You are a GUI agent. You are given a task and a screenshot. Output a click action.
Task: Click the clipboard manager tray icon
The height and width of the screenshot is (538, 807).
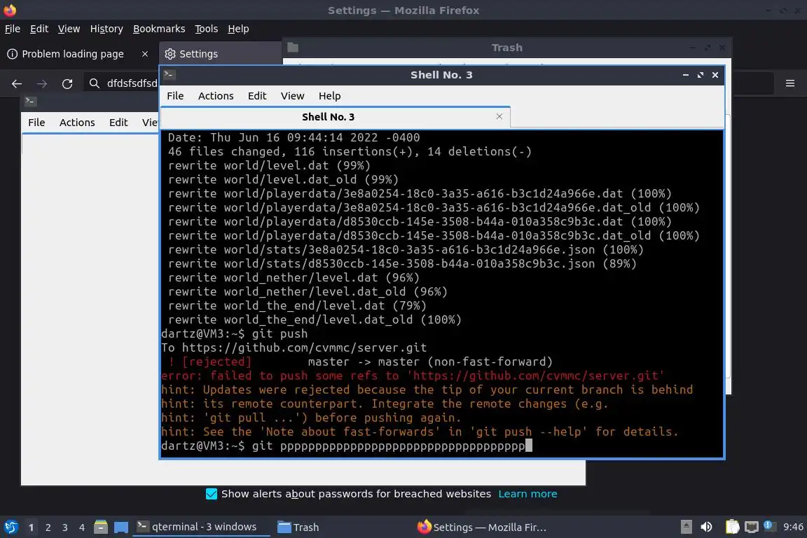[732, 527]
